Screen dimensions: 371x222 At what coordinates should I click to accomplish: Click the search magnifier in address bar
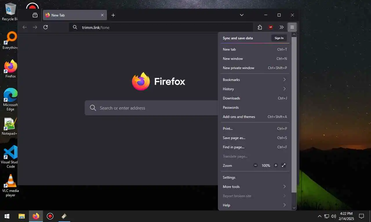75,27
